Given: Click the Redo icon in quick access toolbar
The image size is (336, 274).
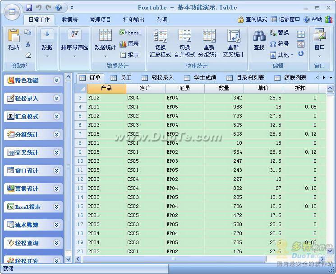Looking at the screenshot, I should tap(49, 8).
